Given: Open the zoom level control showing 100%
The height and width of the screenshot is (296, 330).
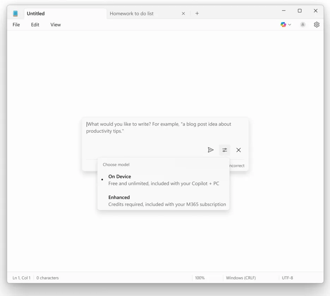Looking at the screenshot, I should pyautogui.click(x=200, y=278).
